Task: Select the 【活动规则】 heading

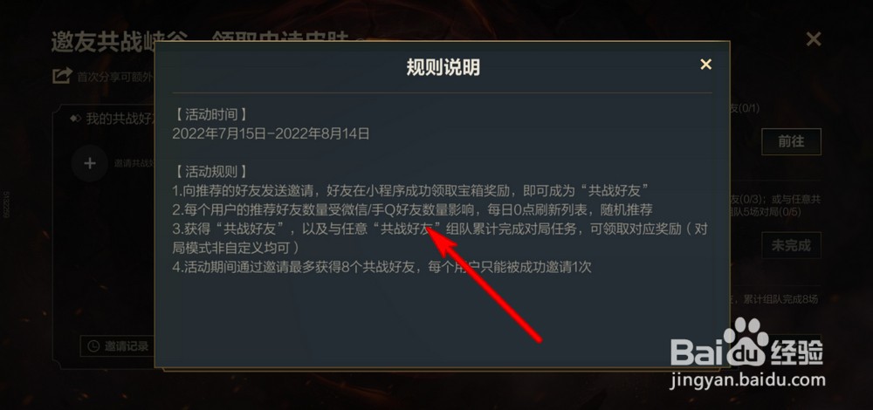Action: 210,171
